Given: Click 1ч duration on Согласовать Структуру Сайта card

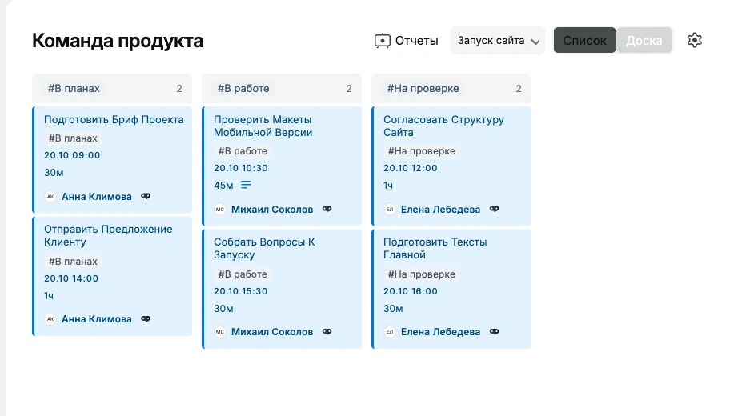Looking at the screenshot, I should click(388, 186).
